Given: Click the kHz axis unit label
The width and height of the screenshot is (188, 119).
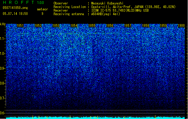Looking at the screenshot, I should click(3, 24).
